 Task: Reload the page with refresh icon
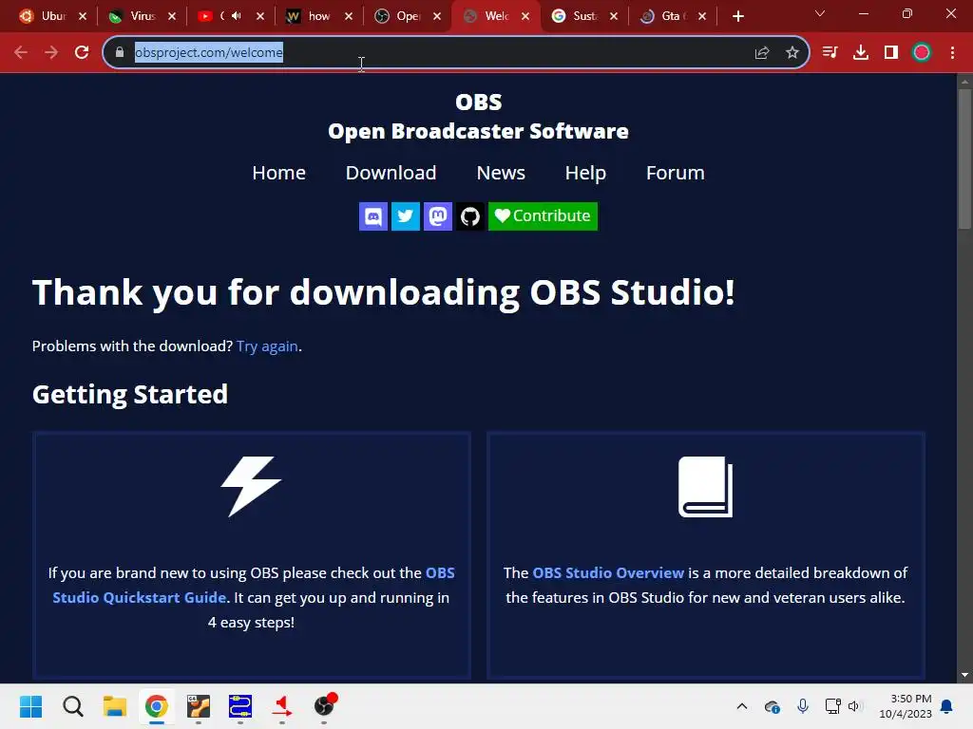pyautogui.click(x=82, y=52)
